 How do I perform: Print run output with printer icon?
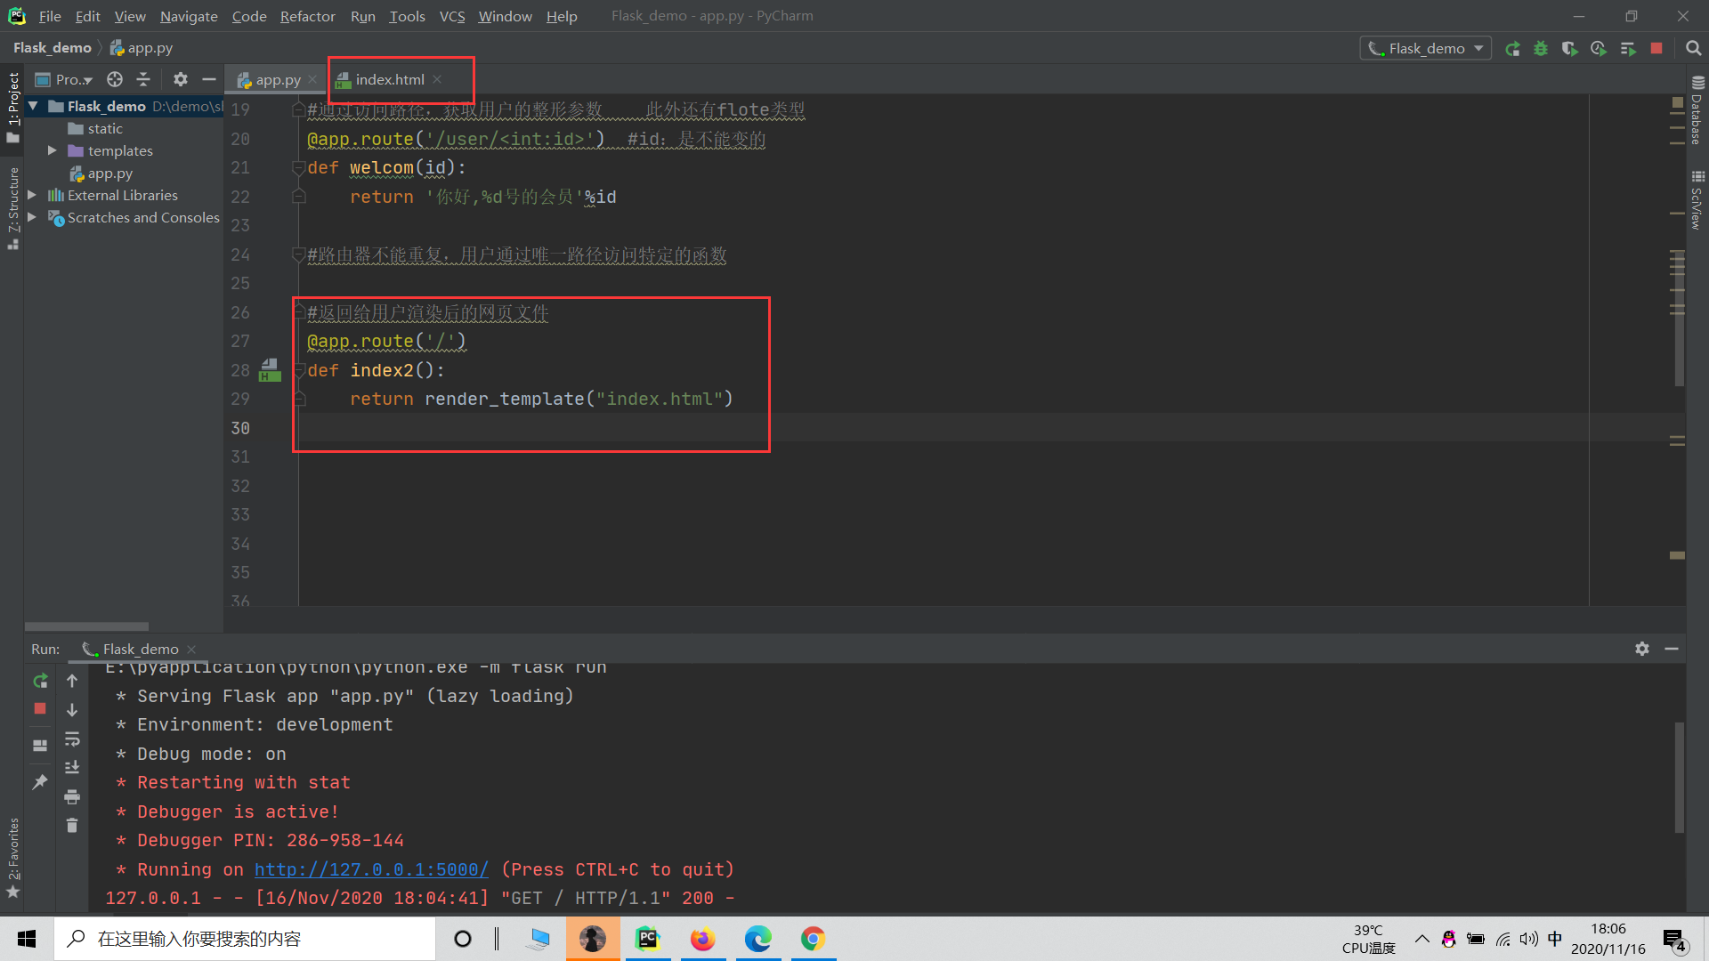pos(72,796)
